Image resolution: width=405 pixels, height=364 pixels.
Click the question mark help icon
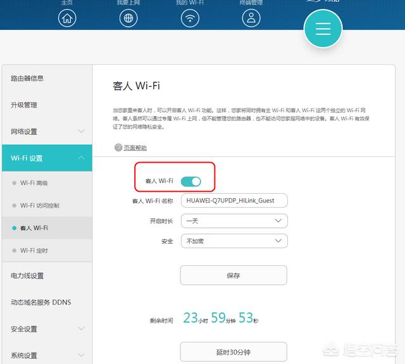[x=118, y=147]
